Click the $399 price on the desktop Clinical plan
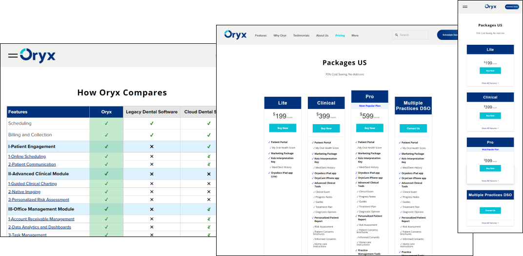Screen dimensions: 523x256 coord(326,115)
